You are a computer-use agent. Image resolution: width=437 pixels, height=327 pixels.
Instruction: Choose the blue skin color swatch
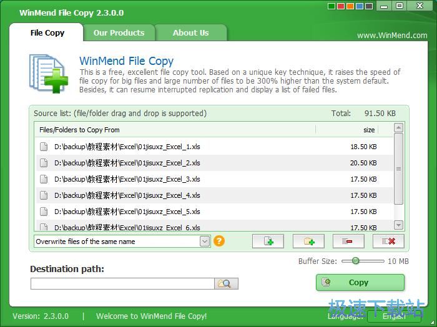pos(360,6)
